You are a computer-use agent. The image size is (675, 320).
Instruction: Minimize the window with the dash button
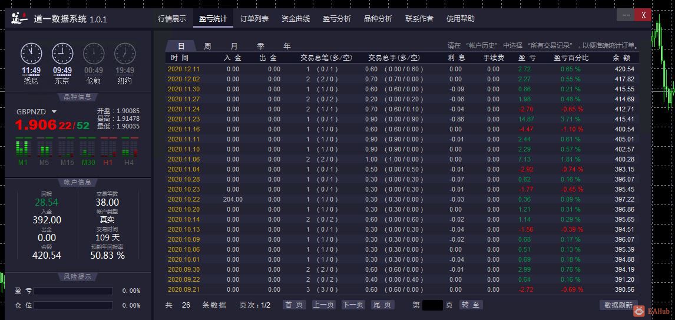click(x=626, y=15)
